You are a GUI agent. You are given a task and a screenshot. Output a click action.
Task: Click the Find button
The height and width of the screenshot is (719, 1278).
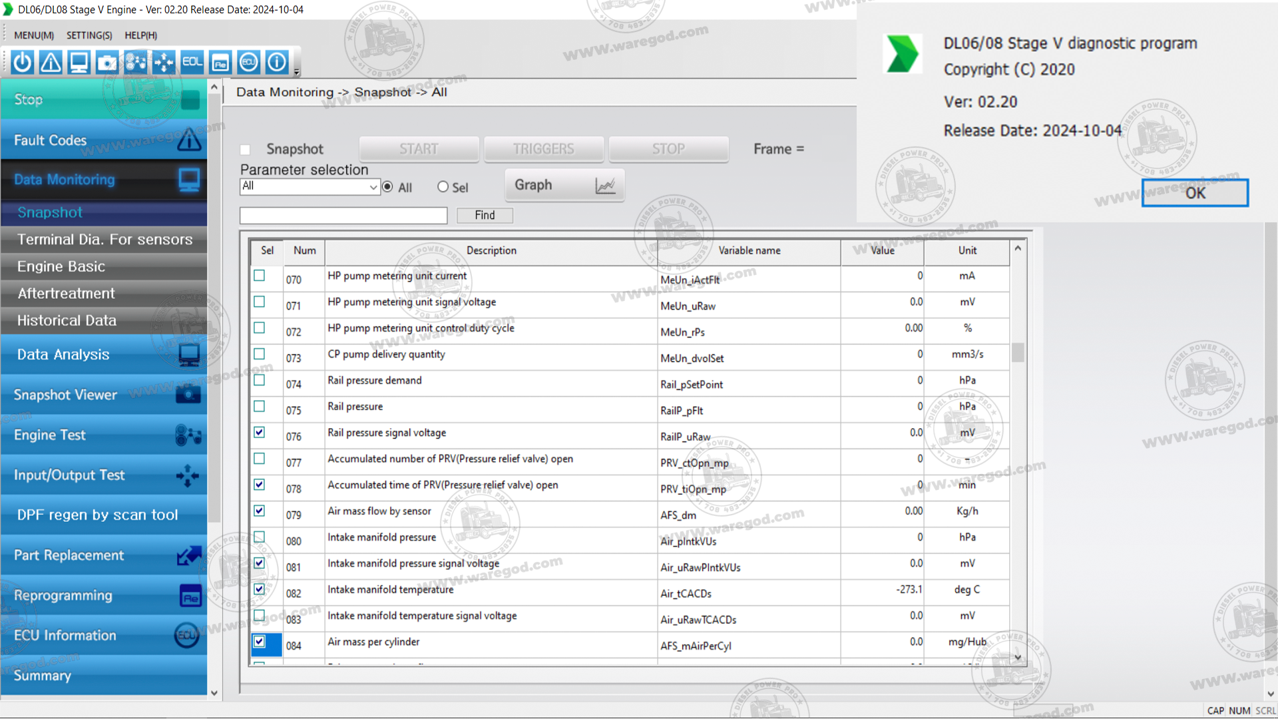pos(485,215)
